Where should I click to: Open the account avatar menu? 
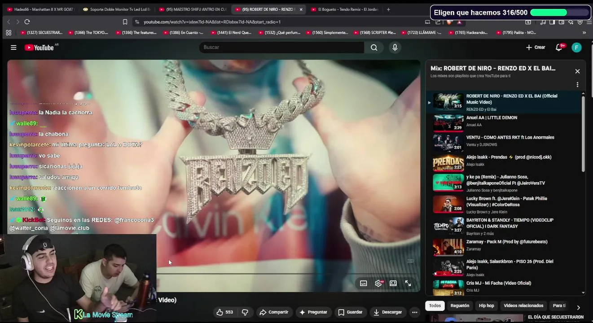tap(577, 48)
